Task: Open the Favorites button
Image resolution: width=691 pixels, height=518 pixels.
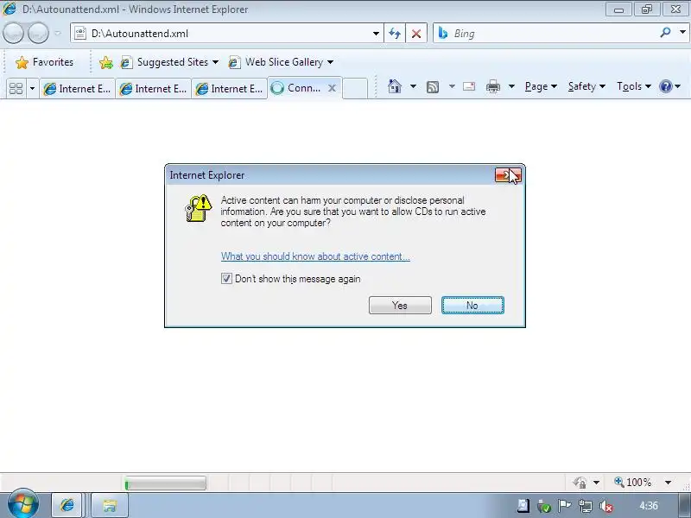Action: pyautogui.click(x=44, y=62)
